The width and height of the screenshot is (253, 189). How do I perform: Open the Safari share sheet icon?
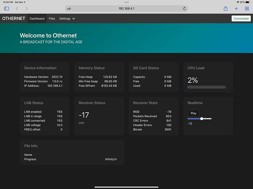coord(226,8)
